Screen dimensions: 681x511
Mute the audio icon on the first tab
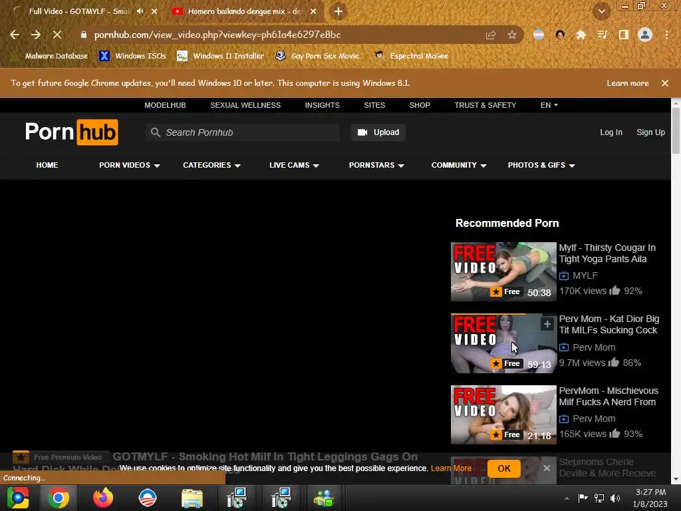coord(140,11)
